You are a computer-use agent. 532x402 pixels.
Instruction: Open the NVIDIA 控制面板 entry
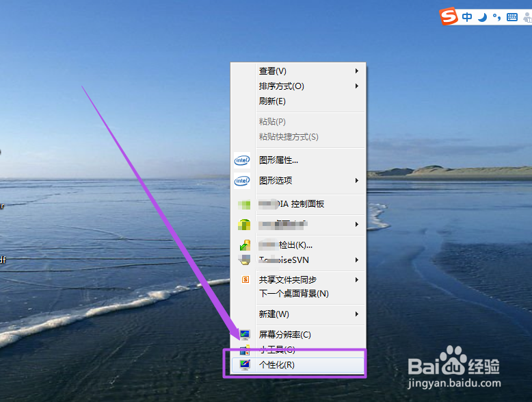point(298,204)
